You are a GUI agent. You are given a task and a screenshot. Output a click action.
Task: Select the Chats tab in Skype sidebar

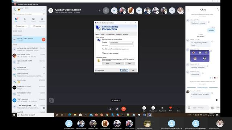point(16,19)
